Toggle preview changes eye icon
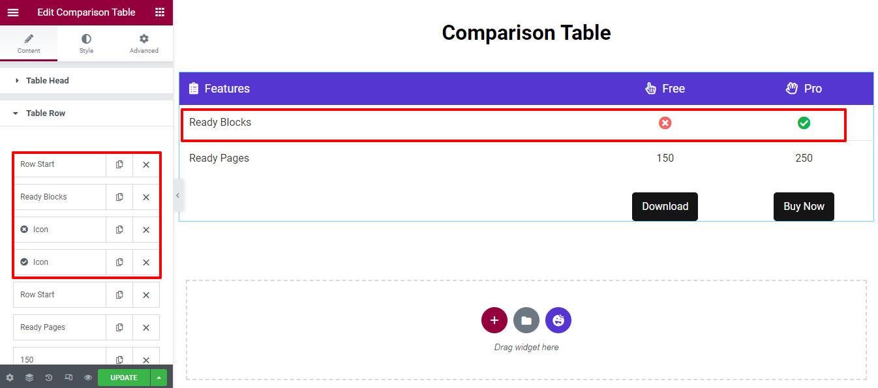878x388 pixels. pyautogui.click(x=88, y=378)
